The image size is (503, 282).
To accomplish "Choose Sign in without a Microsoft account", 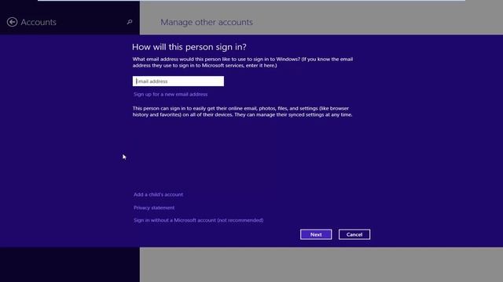I will pyautogui.click(x=198, y=220).
